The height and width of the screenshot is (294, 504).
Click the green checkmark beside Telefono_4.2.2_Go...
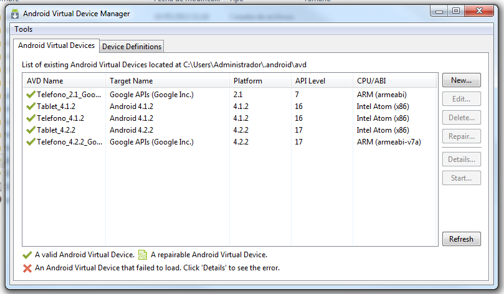31,141
